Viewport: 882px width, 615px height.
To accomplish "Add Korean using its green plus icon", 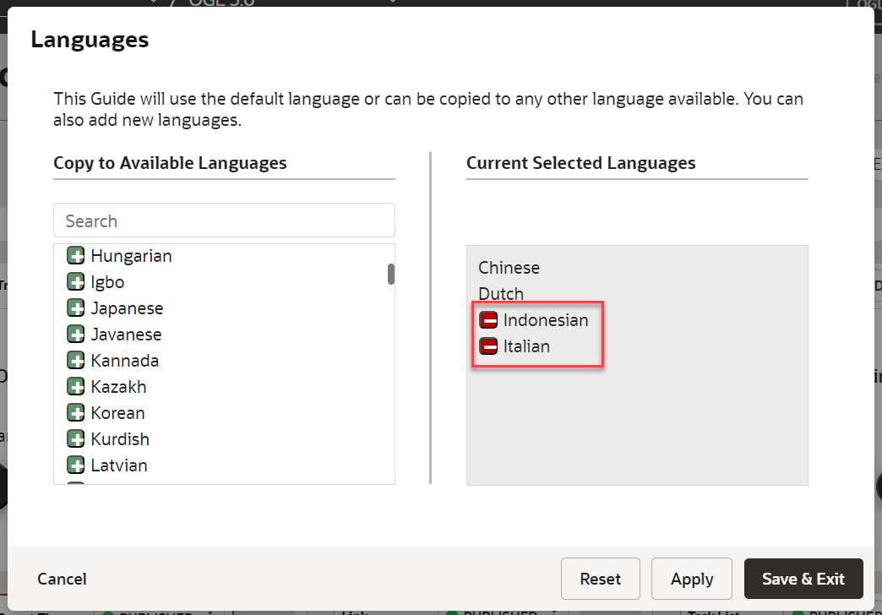I will pyautogui.click(x=74, y=412).
